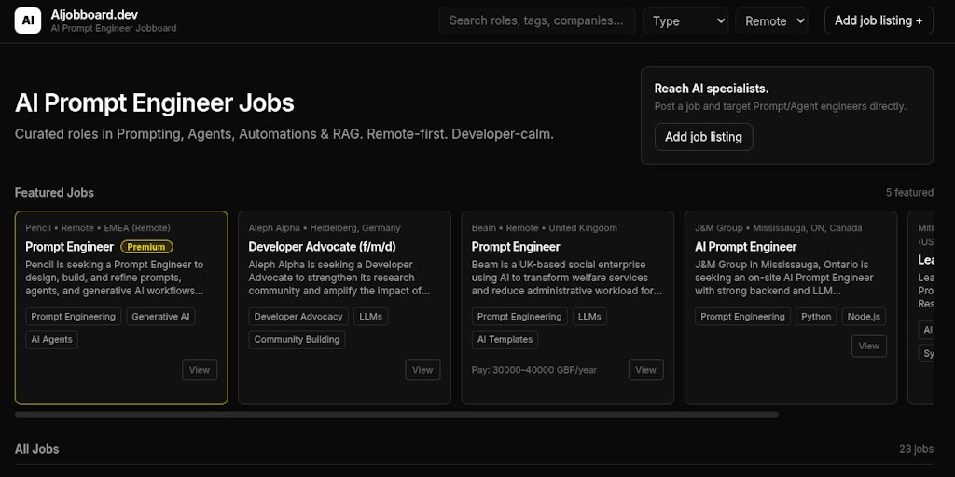This screenshot has height=477, width=955.
Task: Click 'Aleph Alpha • Heidelberg, Germany' text
Action: [325, 228]
